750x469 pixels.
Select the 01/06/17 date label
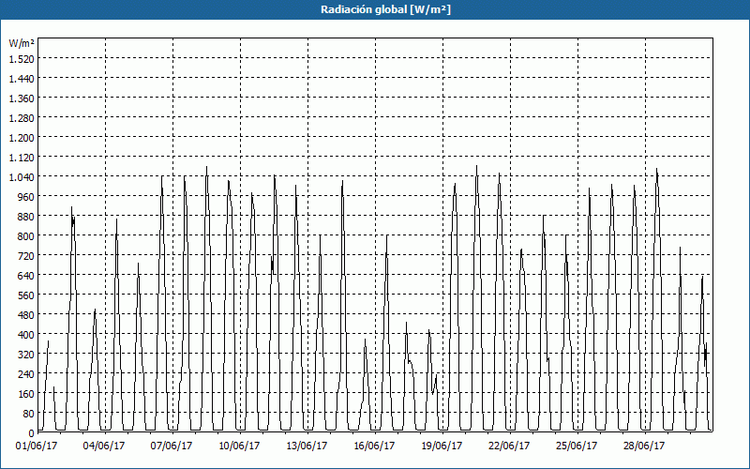[37, 446]
